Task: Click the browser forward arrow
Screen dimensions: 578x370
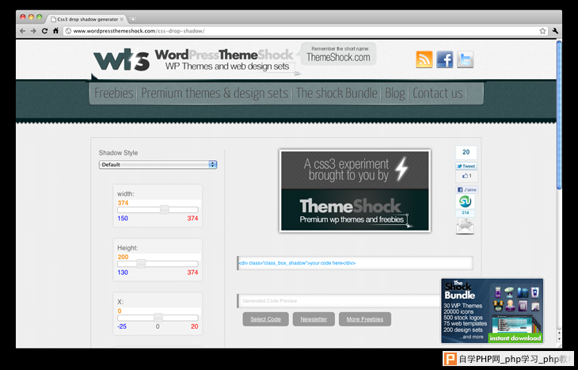Action: [x=33, y=31]
